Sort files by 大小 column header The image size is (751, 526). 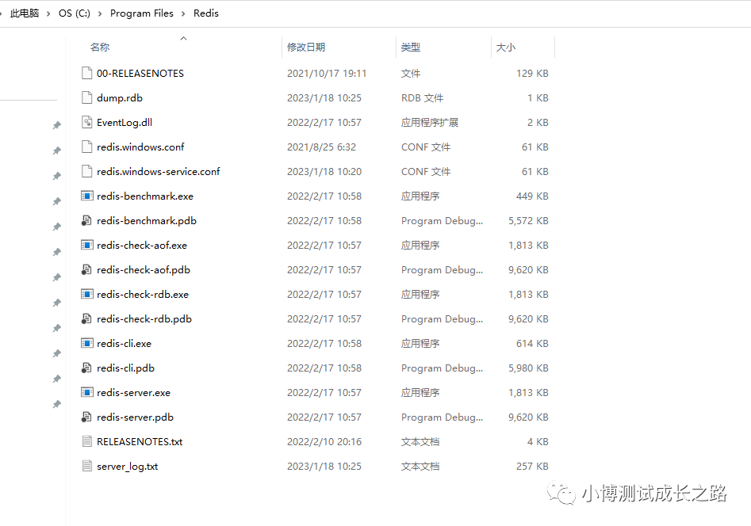point(506,47)
